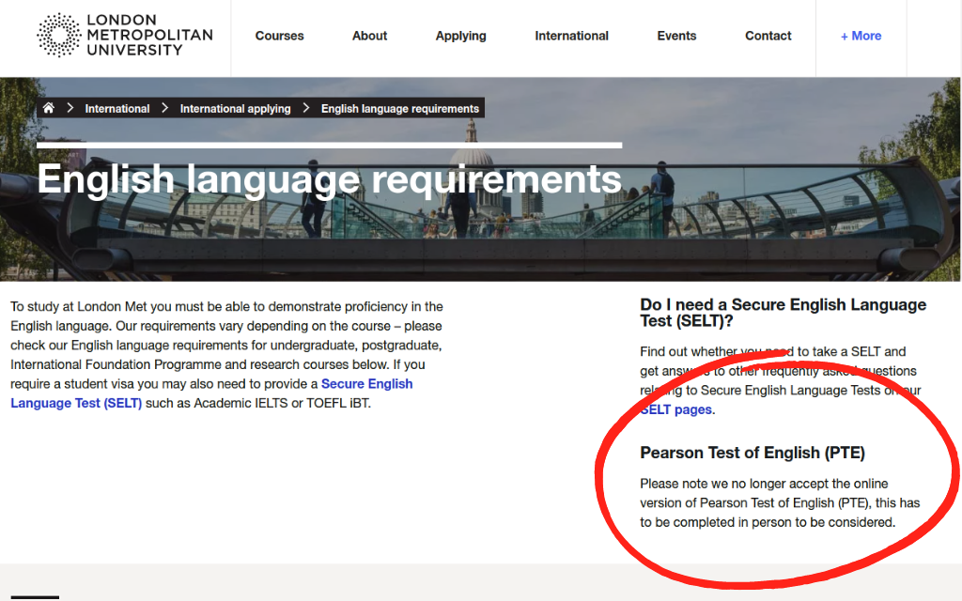Click the circular dot-pattern emblem in the header
Viewport: 962px width, 601px height.
tap(58, 36)
